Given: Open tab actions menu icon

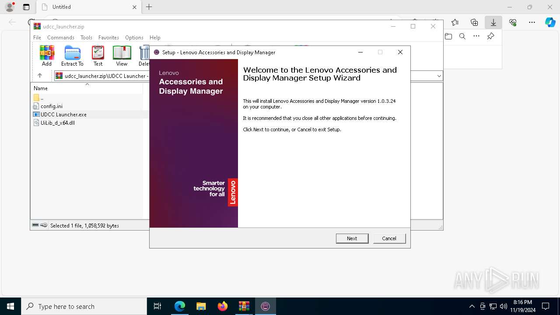Looking at the screenshot, I should click(x=26, y=7).
